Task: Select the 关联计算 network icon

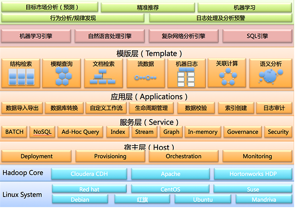Action: coord(227,76)
